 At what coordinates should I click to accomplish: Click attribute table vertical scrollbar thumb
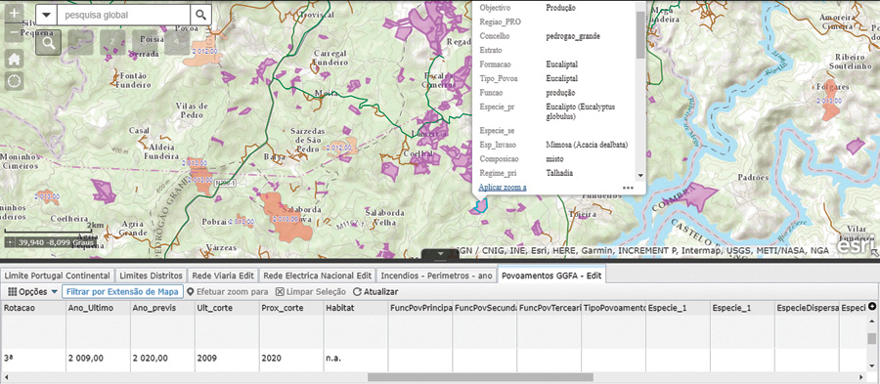tap(871, 339)
